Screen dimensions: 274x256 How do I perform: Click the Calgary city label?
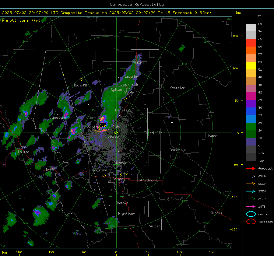[119, 179]
